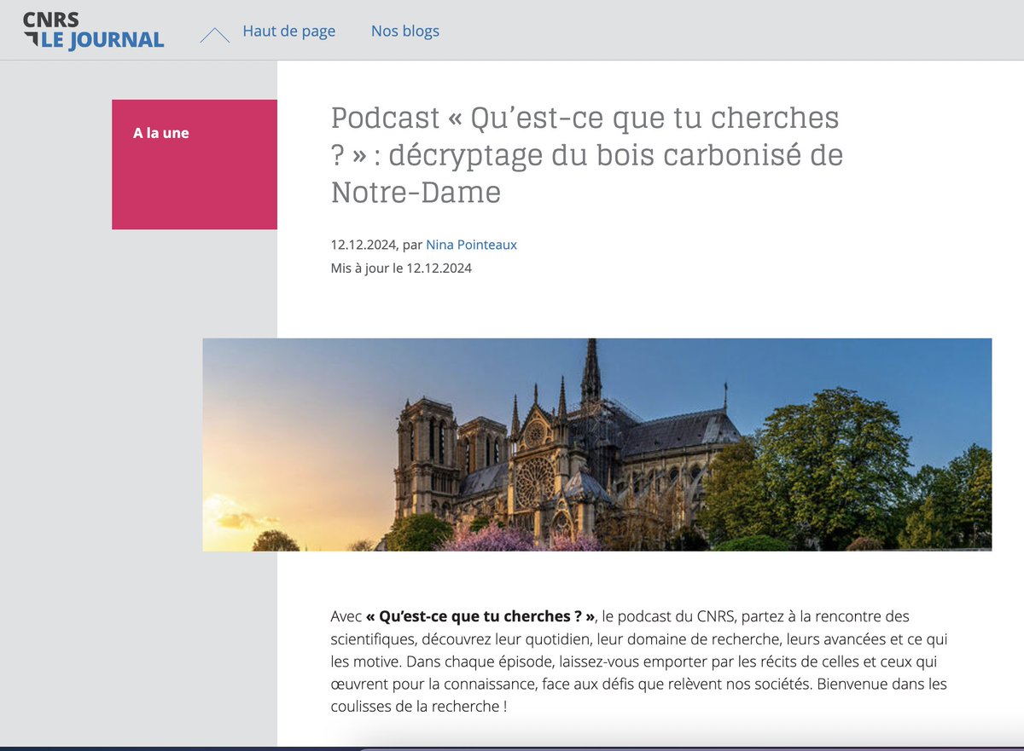The height and width of the screenshot is (751, 1024).
Task: Go to Haut de page link
Action: click(x=289, y=31)
